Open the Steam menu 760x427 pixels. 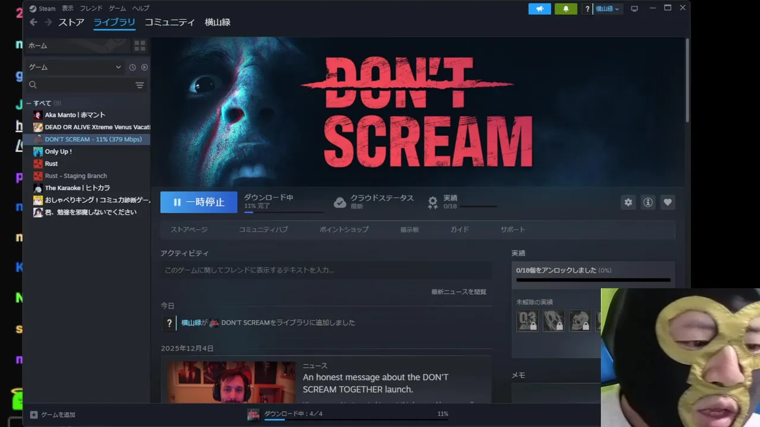click(x=43, y=8)
